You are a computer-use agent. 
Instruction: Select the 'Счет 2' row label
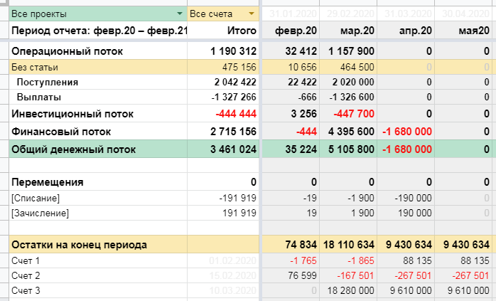(x=26, y=275)
